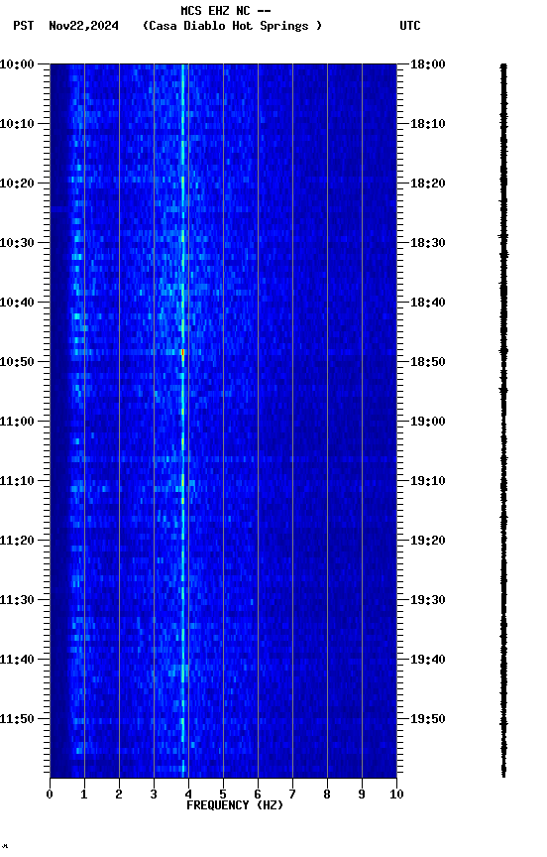
Task: Click the '10:00' PST time label
Action: [17, 64]
